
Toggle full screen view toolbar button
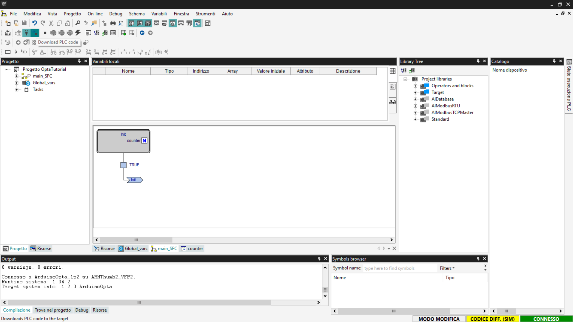coord(208,23)
